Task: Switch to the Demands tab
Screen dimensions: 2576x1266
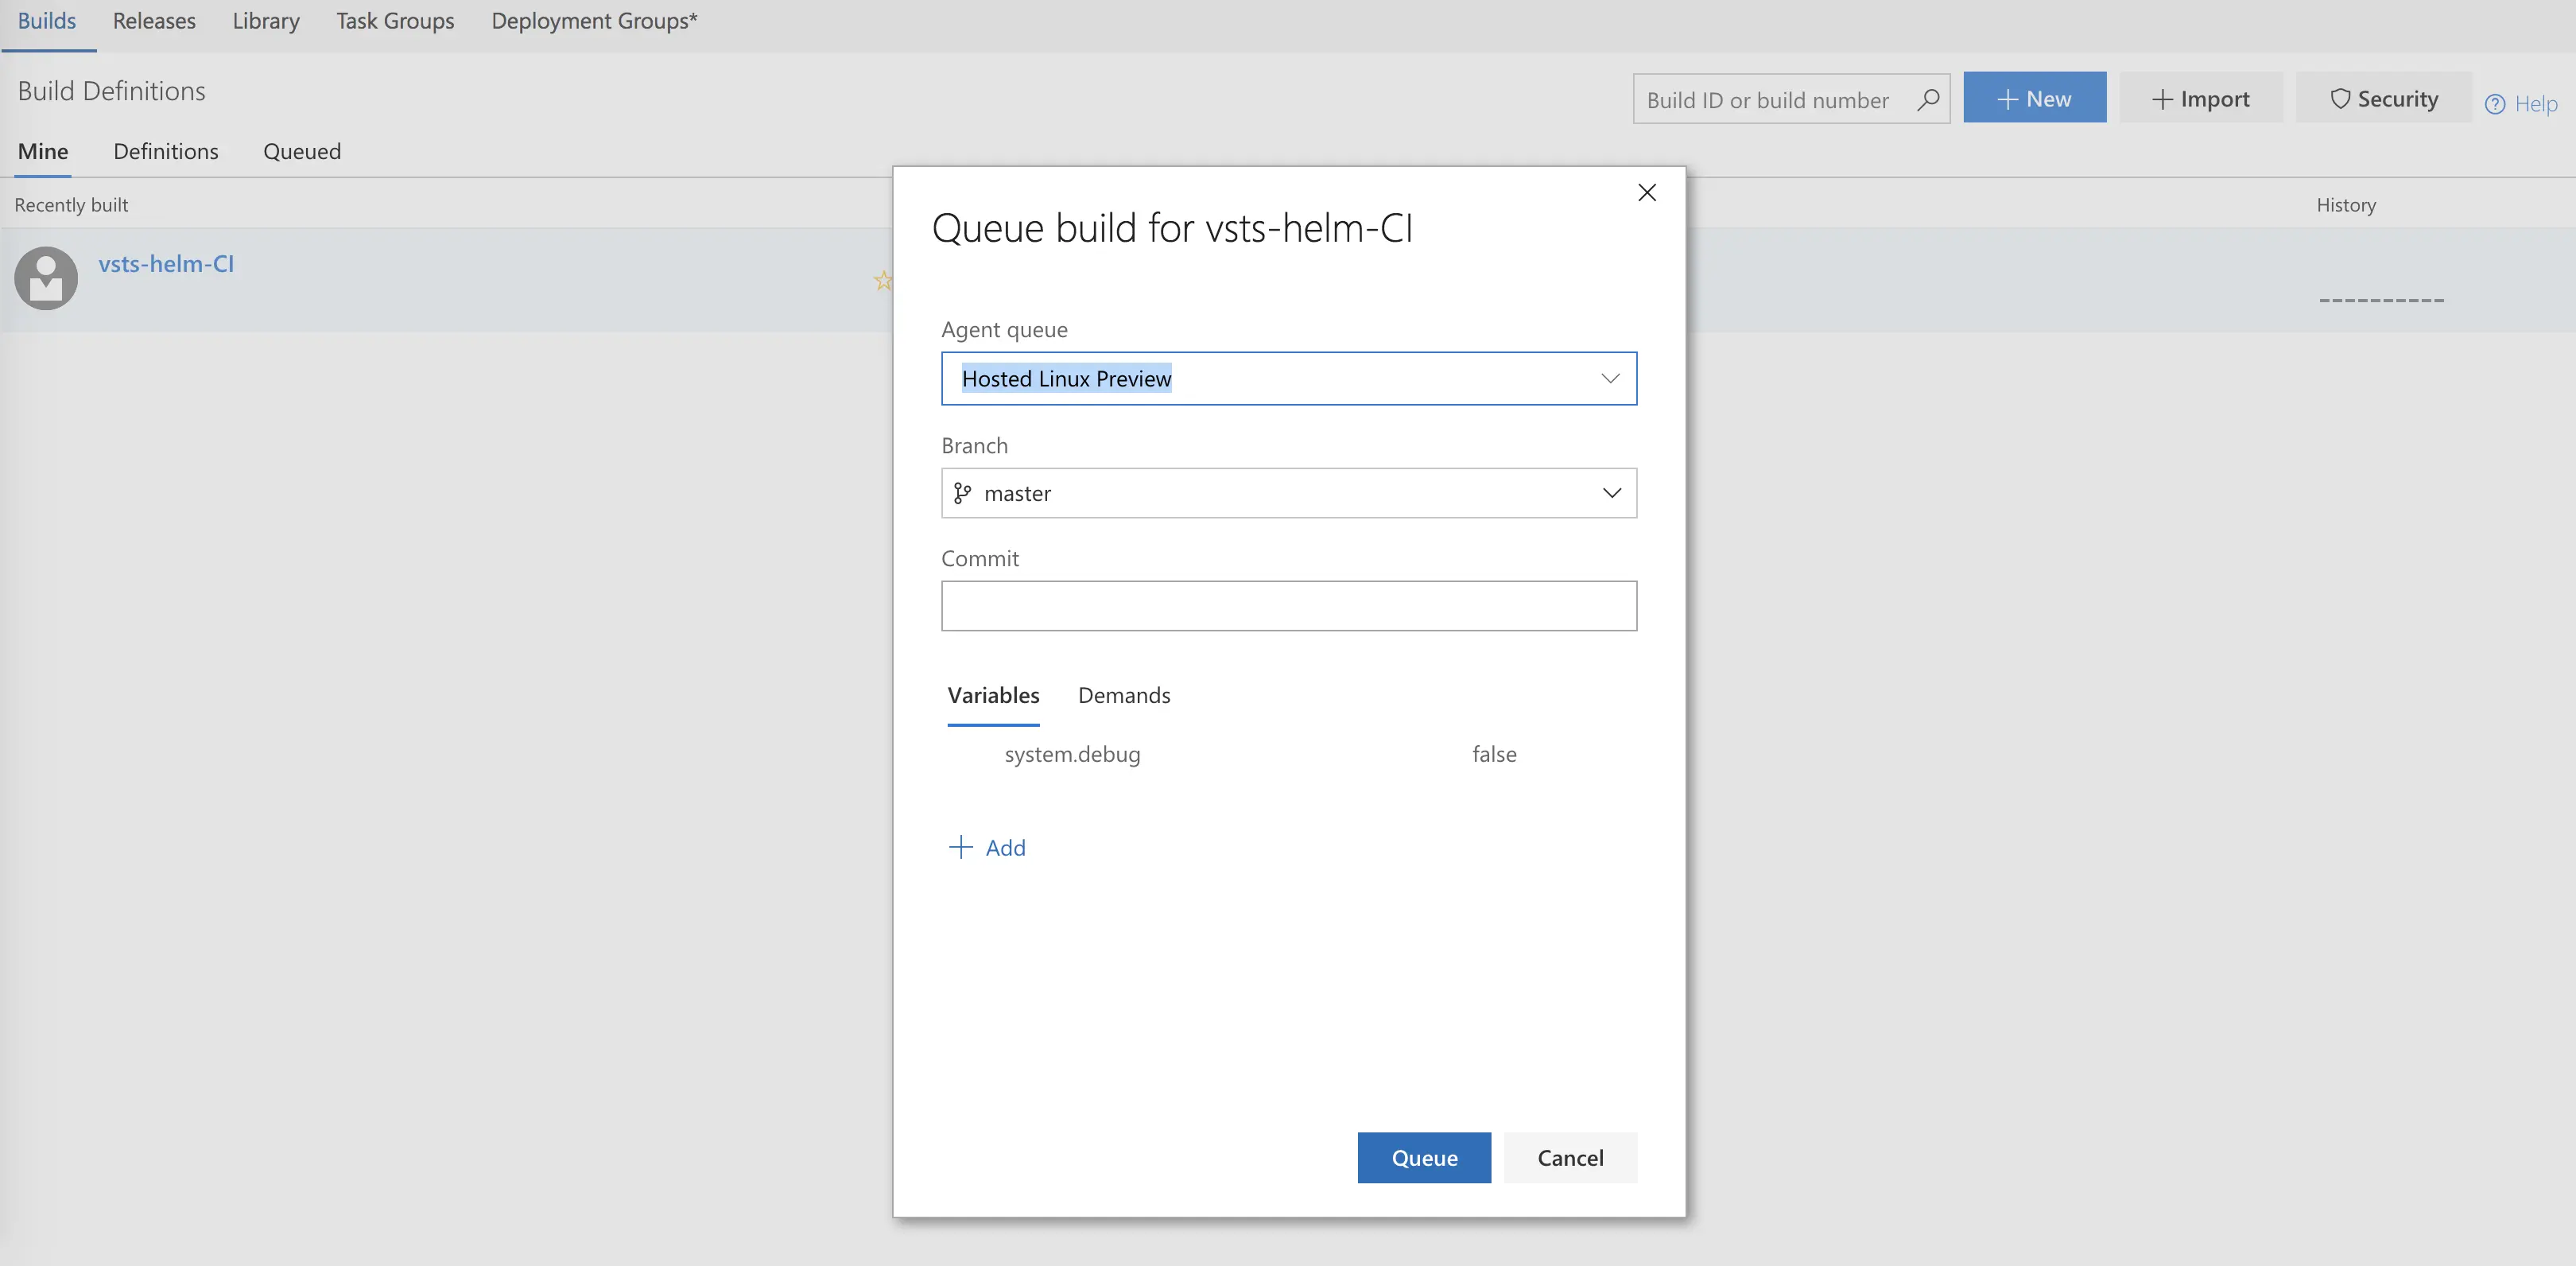Action: point(1124,695)
